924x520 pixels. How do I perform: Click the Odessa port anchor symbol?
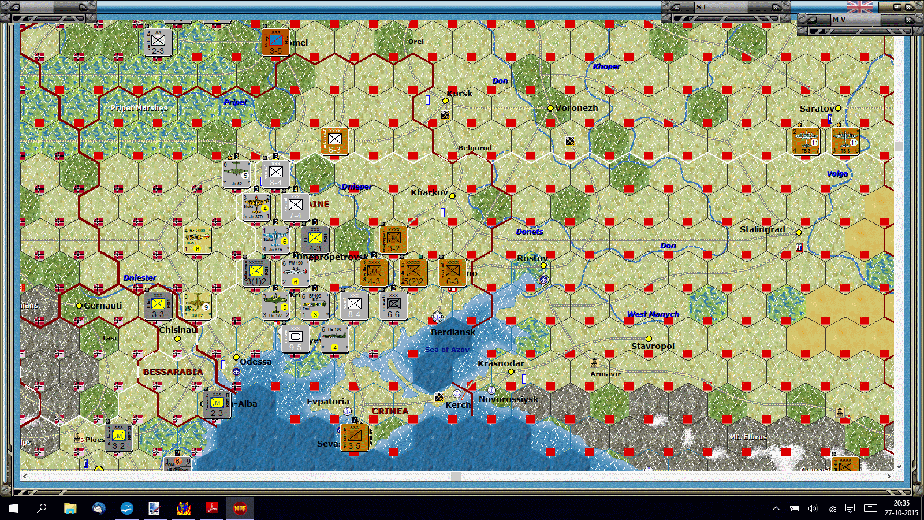pyautogui.click(x=236, y=372)
